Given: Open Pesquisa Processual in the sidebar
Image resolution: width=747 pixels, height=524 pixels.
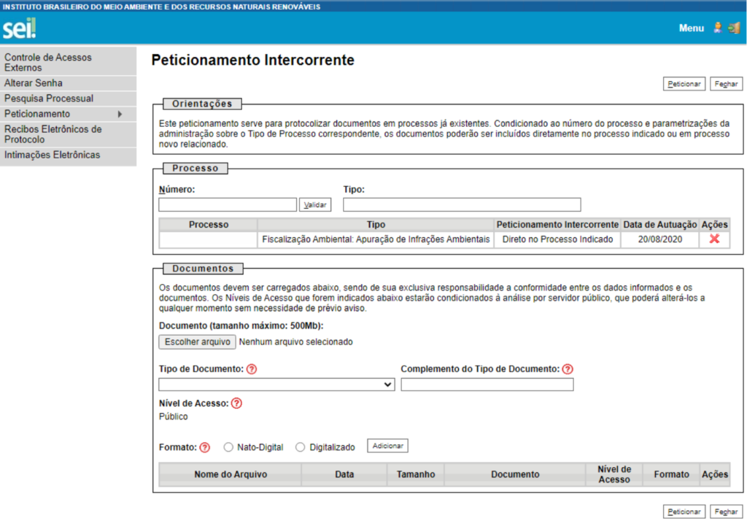Looking at the screenshot, I should (49, 99).
